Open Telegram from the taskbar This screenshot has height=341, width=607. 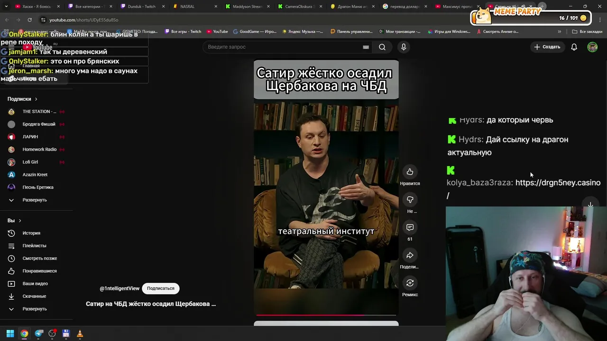click(x=38, y=333)
